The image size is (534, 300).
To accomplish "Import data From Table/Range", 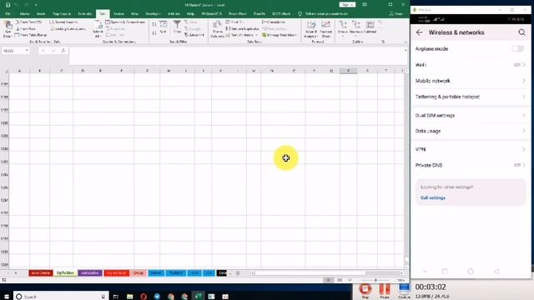I will pos(32,35).
